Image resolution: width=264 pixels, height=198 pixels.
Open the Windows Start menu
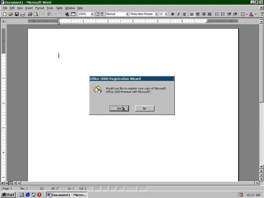coord(8,195)
